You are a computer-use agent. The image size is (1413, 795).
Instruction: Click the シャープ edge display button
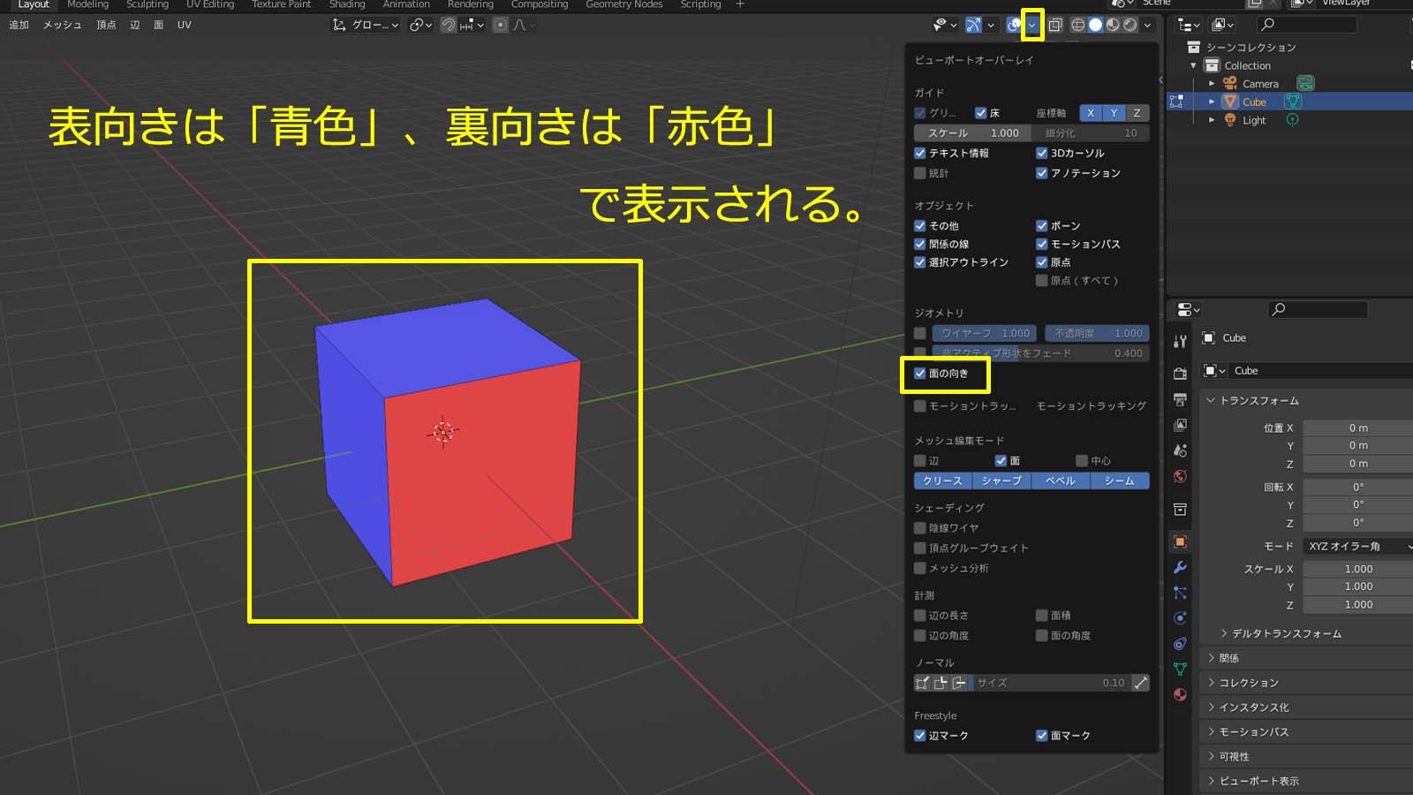pos(1001,481)
